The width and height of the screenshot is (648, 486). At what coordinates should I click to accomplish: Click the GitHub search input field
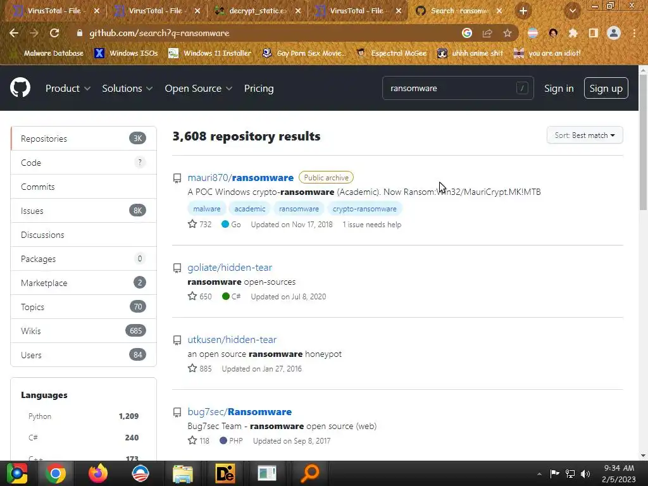(458, 88)
